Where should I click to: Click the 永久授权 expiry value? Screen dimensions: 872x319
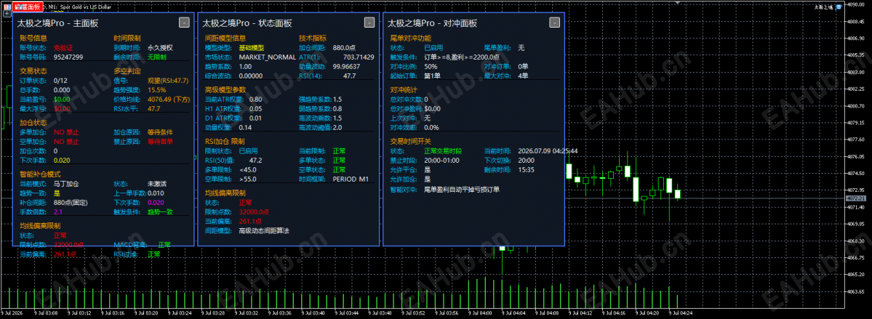[160, 48]
